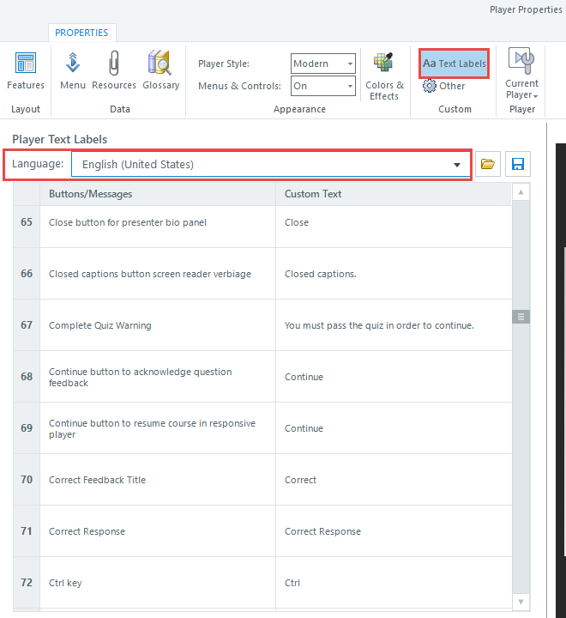Viewport: 566px width, 618px height.
Task: Select row header 72
Action: 27,583
